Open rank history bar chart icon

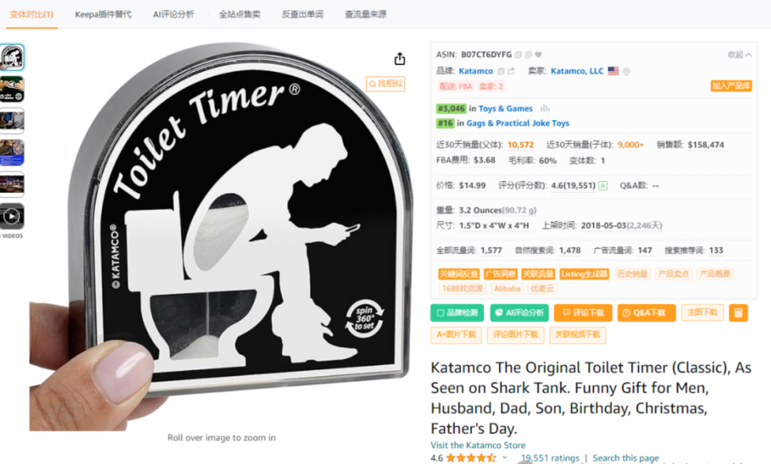point(545,109)
